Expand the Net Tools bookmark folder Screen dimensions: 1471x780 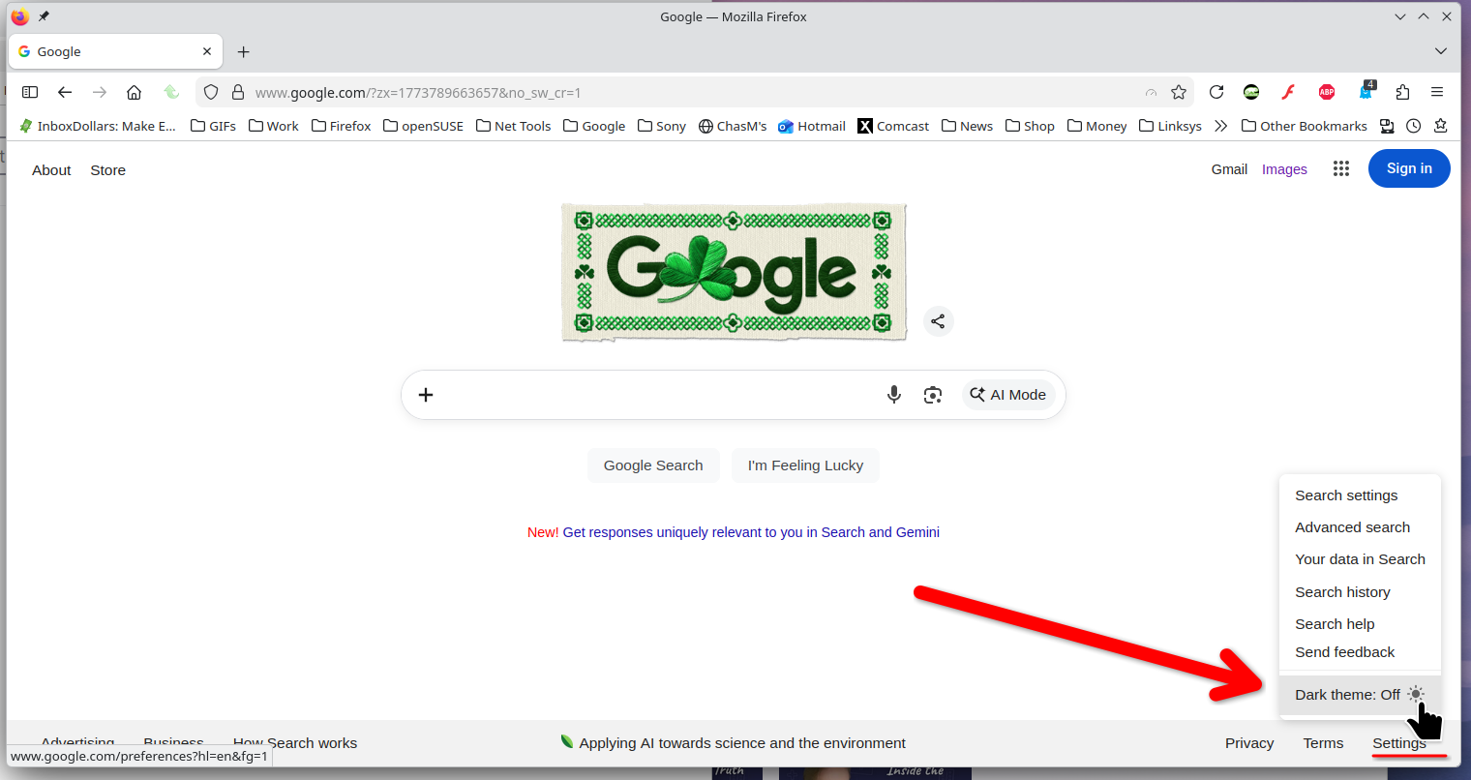click(514, 126)
